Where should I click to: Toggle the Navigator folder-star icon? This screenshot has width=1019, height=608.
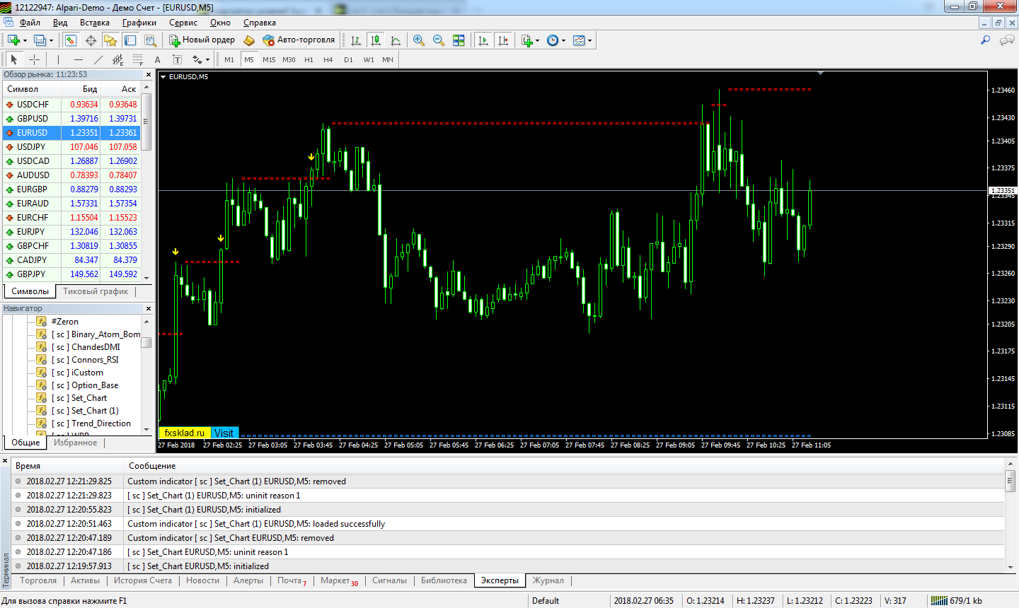click(110, 40)
